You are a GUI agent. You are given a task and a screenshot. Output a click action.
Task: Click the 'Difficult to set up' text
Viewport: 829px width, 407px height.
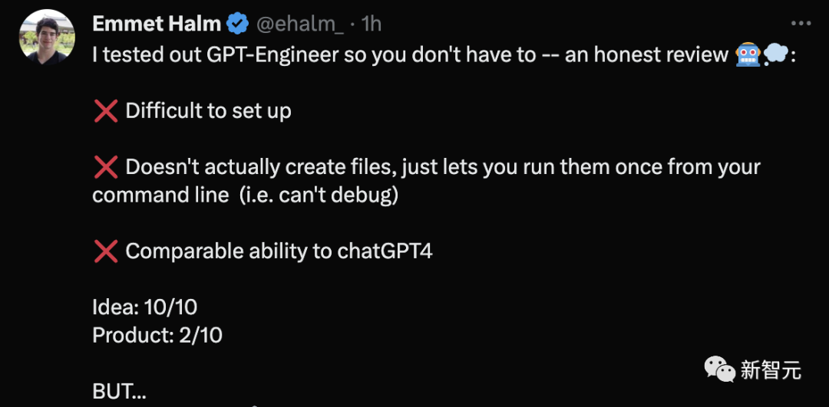tap(208, 111)
